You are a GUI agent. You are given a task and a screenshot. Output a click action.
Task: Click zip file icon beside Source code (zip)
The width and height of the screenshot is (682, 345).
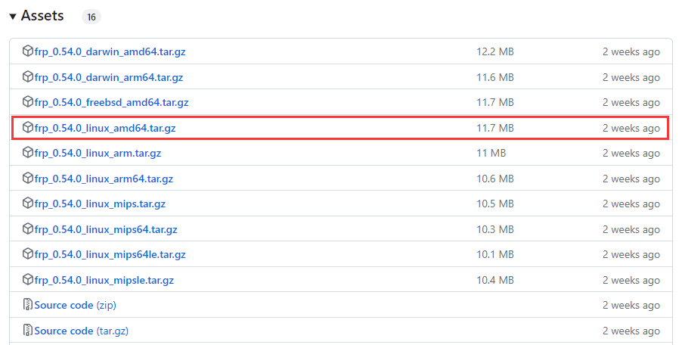[28, 305]
